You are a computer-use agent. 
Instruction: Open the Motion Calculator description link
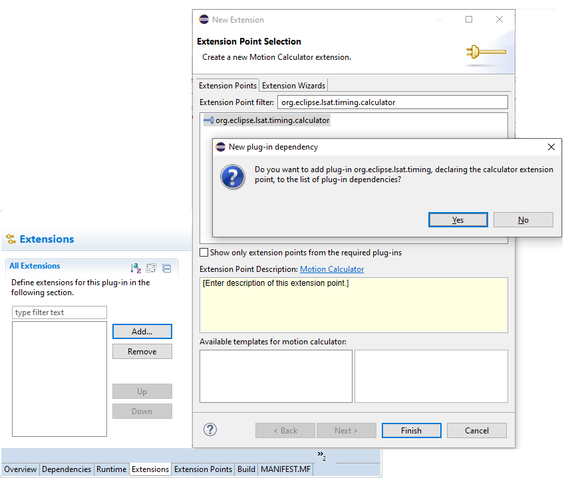[331, 269]
